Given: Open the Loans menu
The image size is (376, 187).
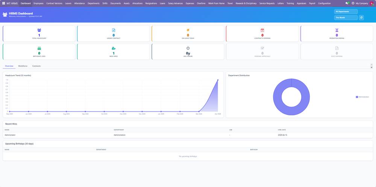Looking at the screenshot, I should coord(162,3).
